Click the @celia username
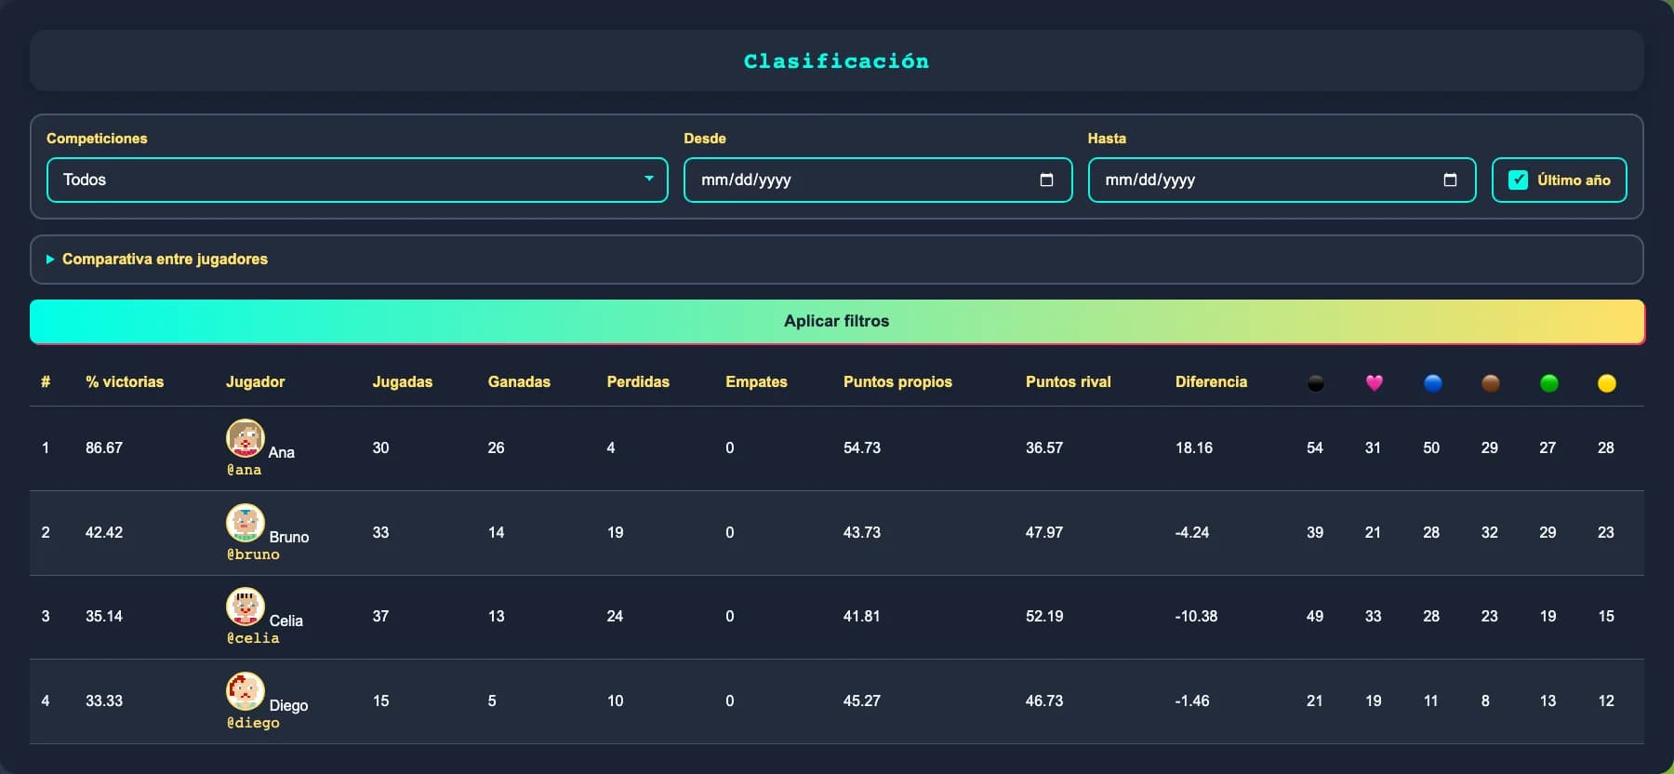 (x=253, y=638)
